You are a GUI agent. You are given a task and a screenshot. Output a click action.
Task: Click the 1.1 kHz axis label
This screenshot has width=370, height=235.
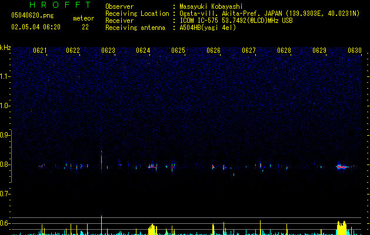pyautogui.click(x=5, y=76)
